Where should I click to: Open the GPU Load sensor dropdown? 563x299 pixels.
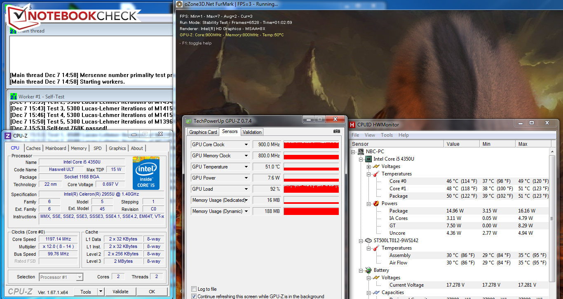(246, 189)
